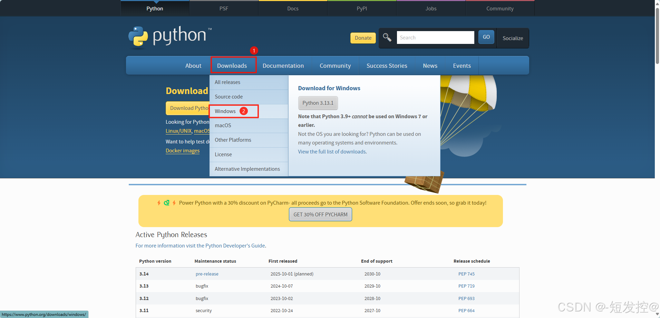Download Python 3.13.1

318,103
